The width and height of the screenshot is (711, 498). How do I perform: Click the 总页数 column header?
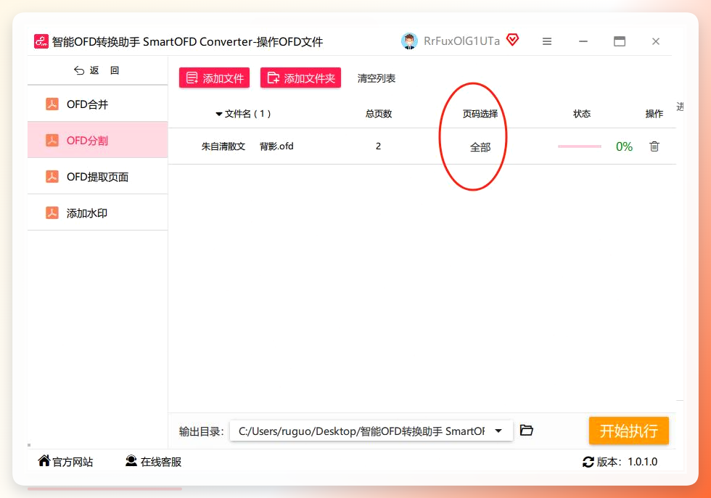379,114
